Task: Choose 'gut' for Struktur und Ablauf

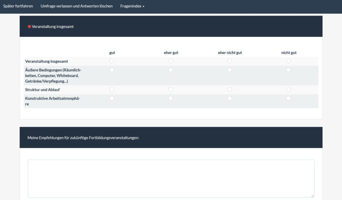Action: click(x=112, y=89)
